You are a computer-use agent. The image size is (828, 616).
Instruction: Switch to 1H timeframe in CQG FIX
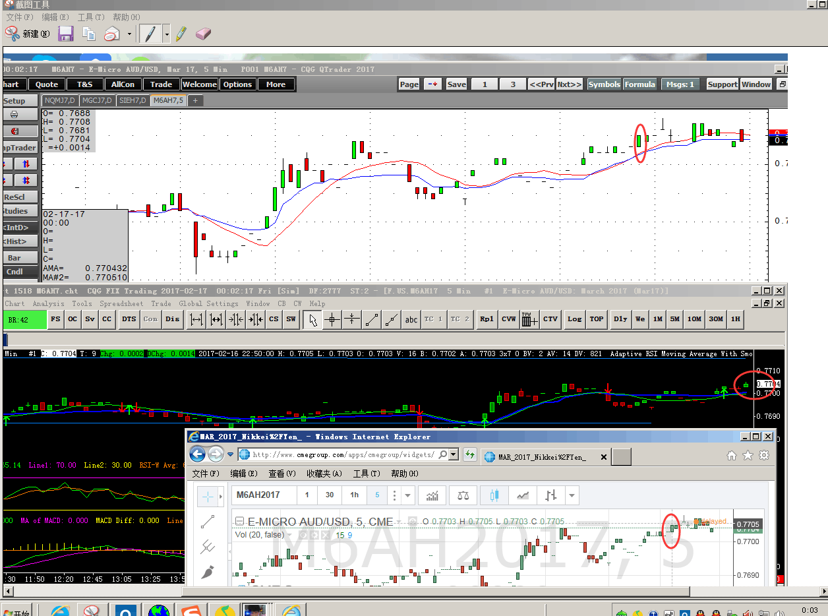(x=736, y=319)
